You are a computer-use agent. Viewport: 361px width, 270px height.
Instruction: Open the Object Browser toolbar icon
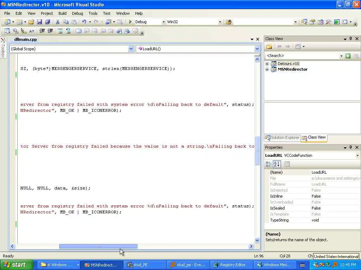coord(320,22)
